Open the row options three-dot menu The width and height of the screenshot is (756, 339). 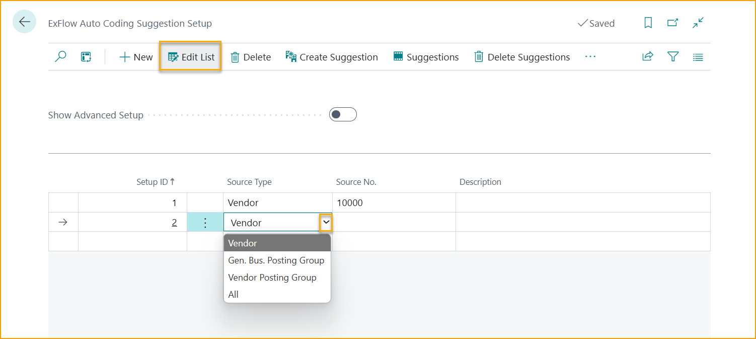[205, 223]
